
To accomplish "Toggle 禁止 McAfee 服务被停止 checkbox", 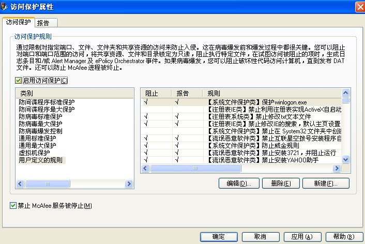I will pyautogui.click(x=13, y=206).
